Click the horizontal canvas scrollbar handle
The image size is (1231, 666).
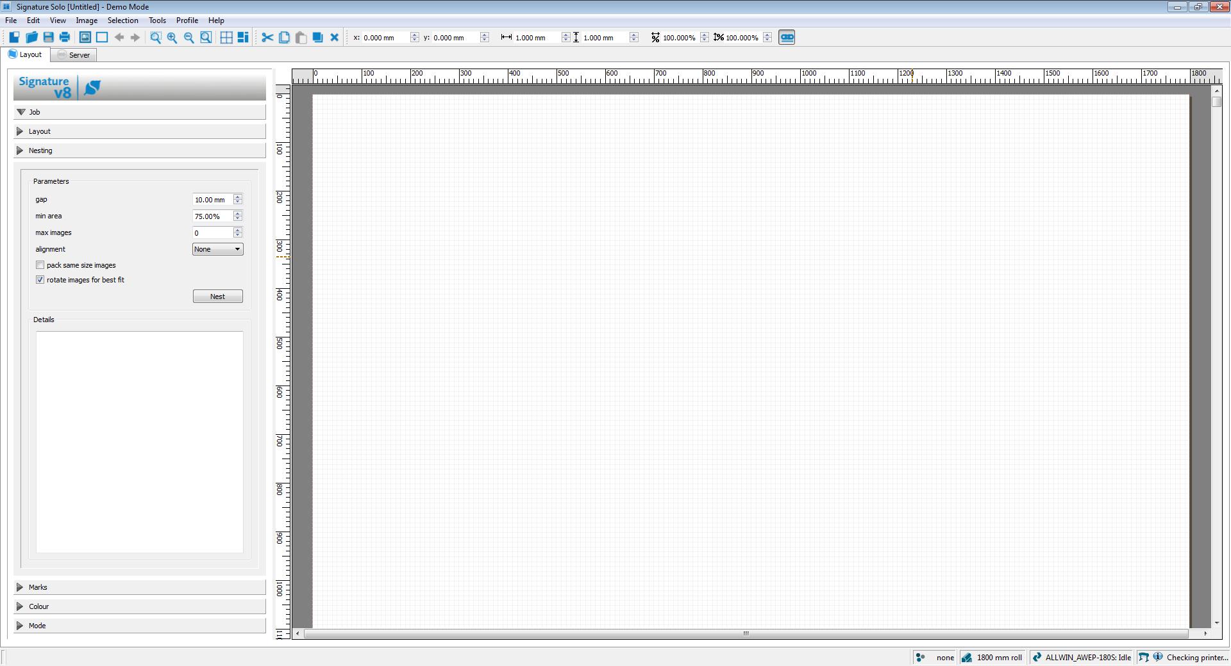tap(746, 633)
